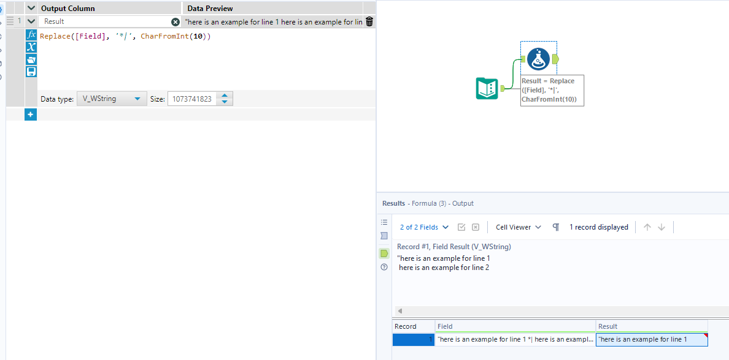Image resolution: width=729 pixels, height=360 pixels.
Task: Collapse the Result expression row chevron
Action: click(31, 21)
